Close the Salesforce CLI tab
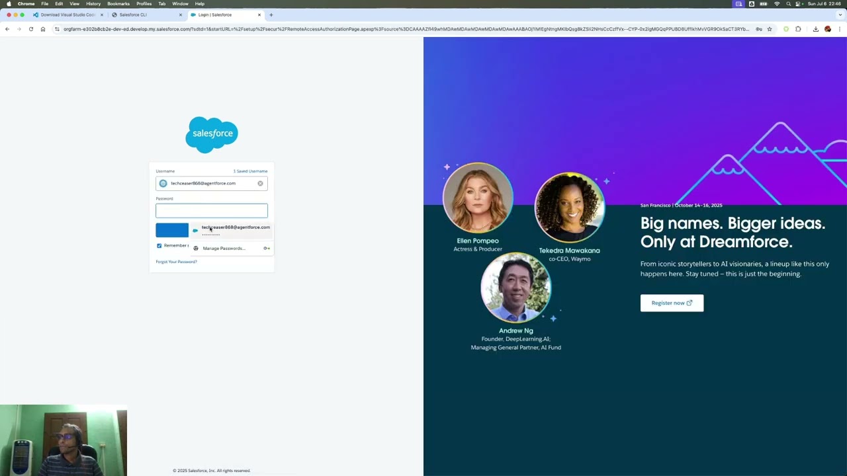847x476 pixels. pyautogui.click(x=180, y=15)
